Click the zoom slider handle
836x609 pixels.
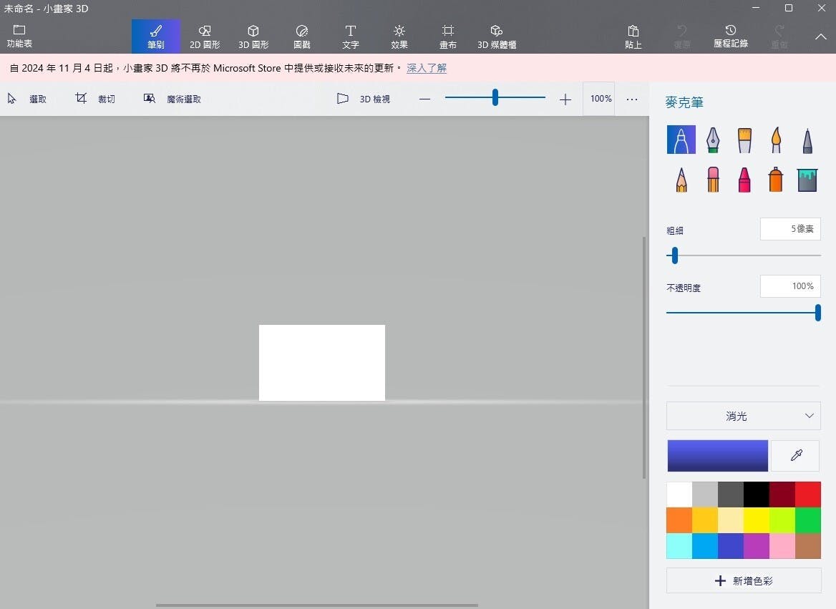coord(495,97)
